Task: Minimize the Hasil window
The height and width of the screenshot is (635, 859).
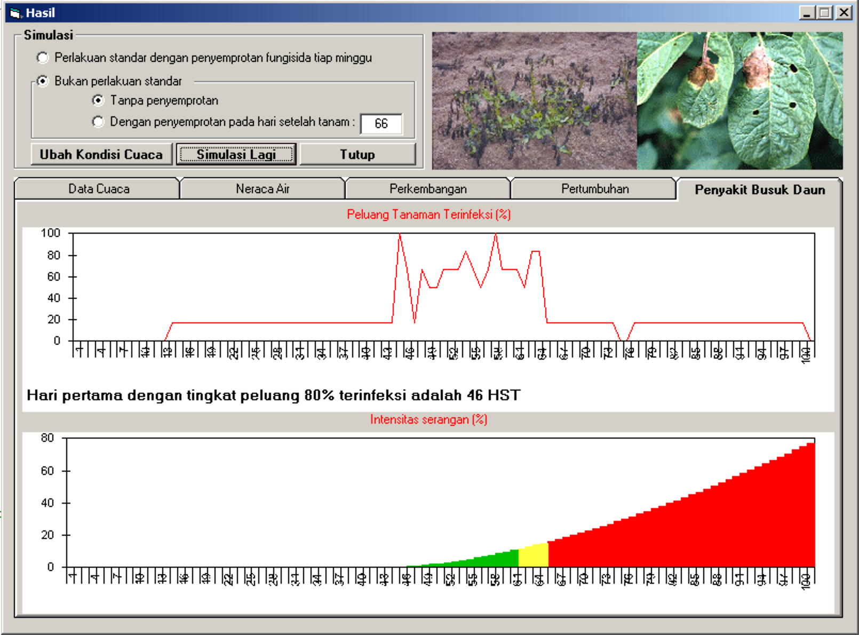Action: coord(807,13)
